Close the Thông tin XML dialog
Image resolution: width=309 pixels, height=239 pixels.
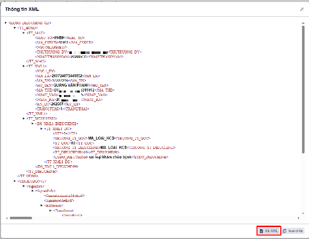302,9
